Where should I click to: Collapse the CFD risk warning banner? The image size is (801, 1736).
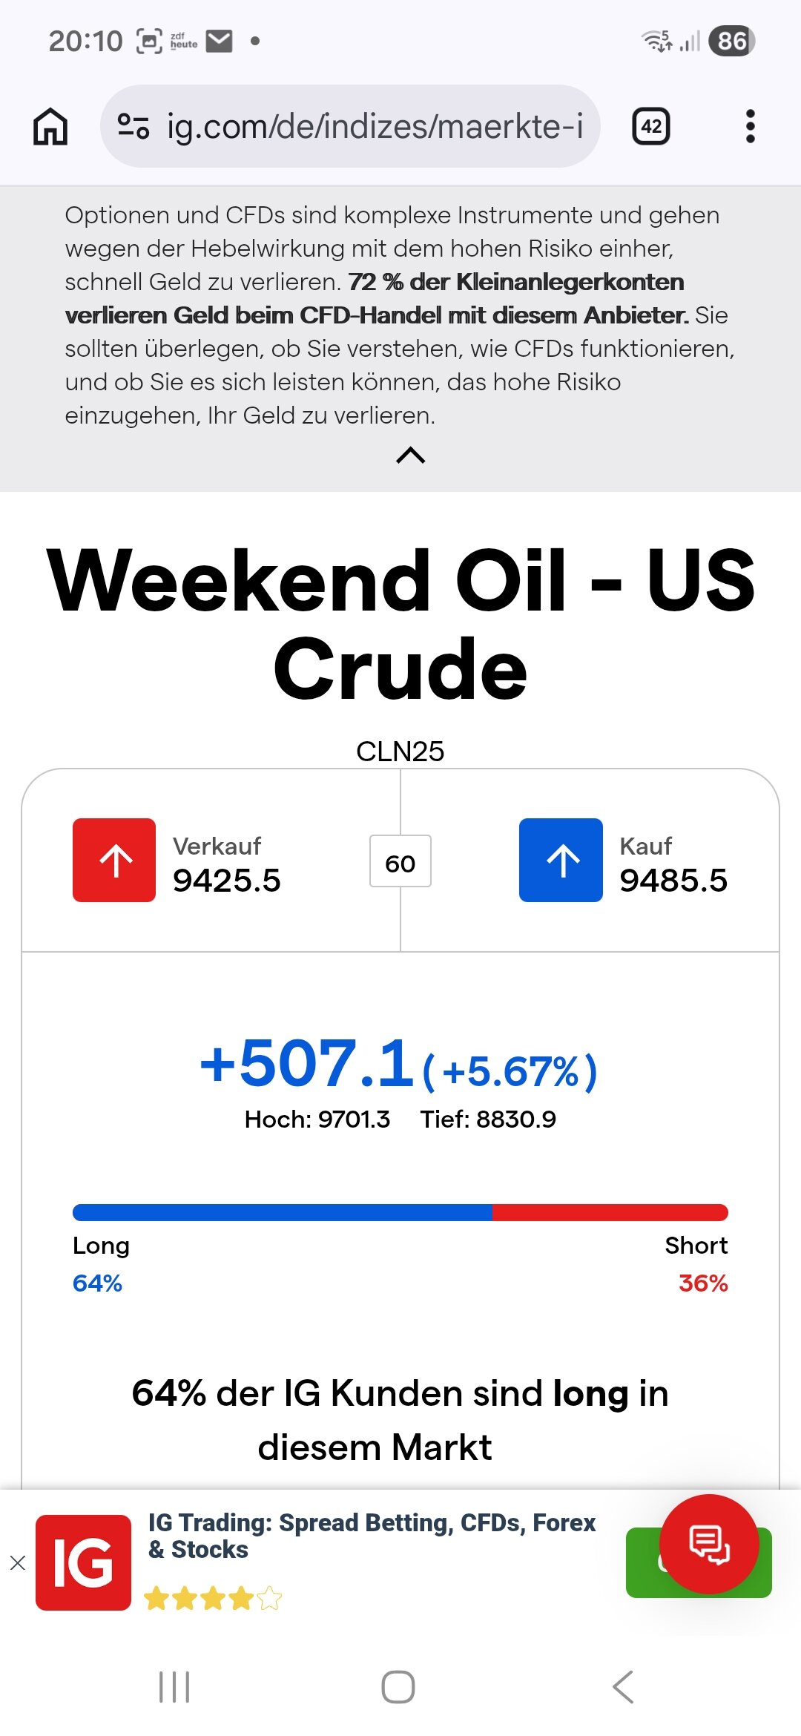click(411, 455)
